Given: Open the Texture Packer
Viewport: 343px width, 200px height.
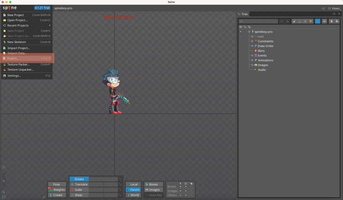Looking at the screenshot, I should [27, 64].
